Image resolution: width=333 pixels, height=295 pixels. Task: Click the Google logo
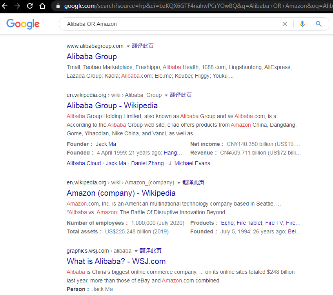(23, 24)
